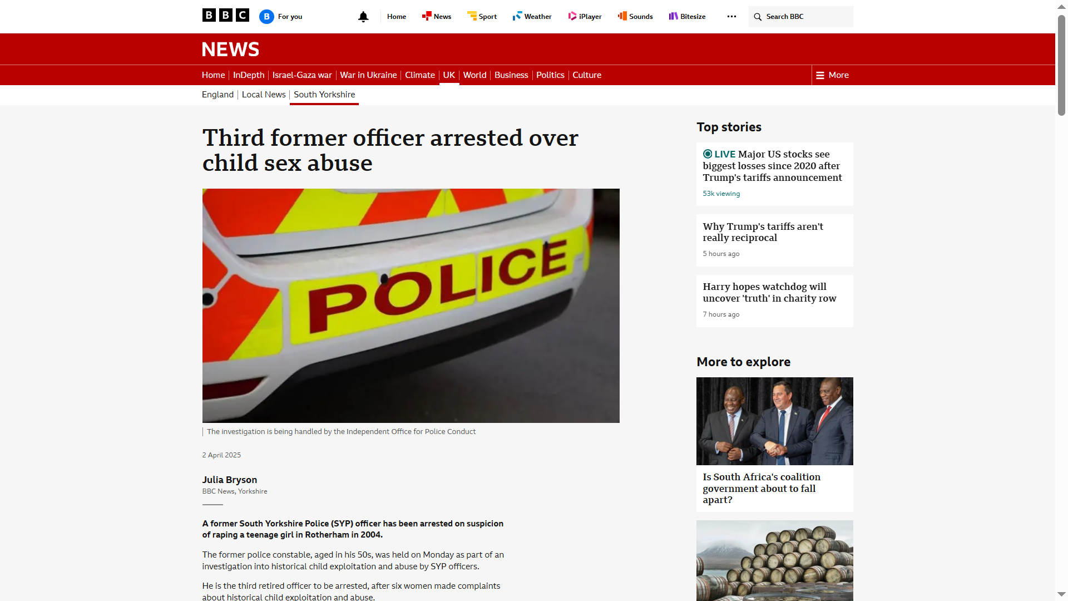Expand the More hamburger menu
This screenshot has height=601, width=1068.
point(832,75)
